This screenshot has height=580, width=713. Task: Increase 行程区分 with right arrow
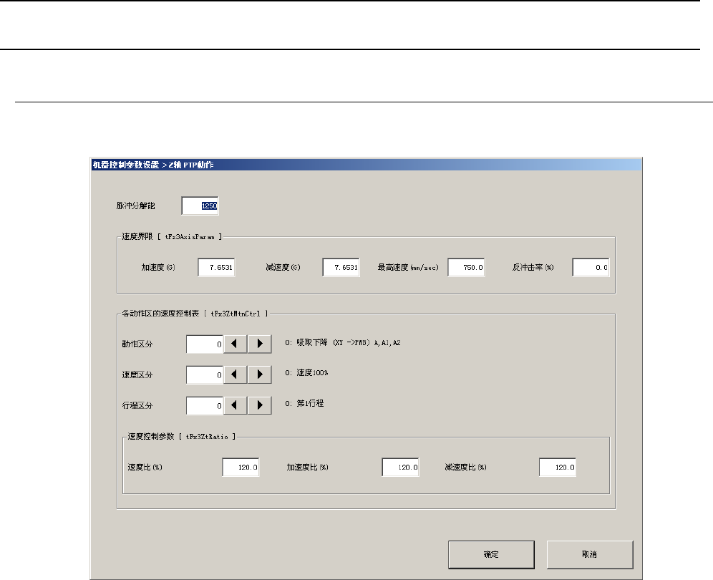[x=260, y=405]
